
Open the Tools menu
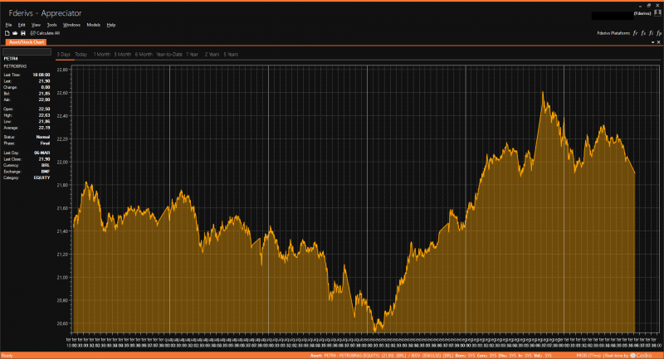click(x=51, y=25)
